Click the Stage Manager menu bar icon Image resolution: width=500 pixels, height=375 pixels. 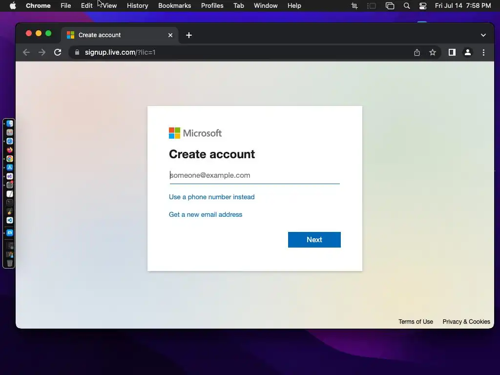tap(372, 6)
